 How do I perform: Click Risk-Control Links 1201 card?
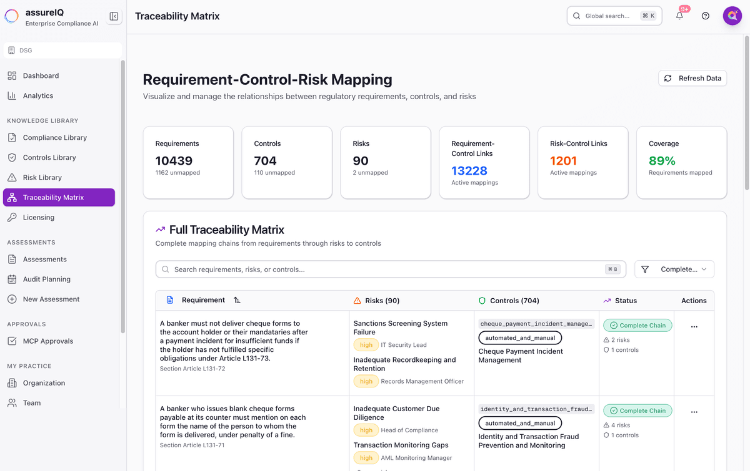coord(583,163)
